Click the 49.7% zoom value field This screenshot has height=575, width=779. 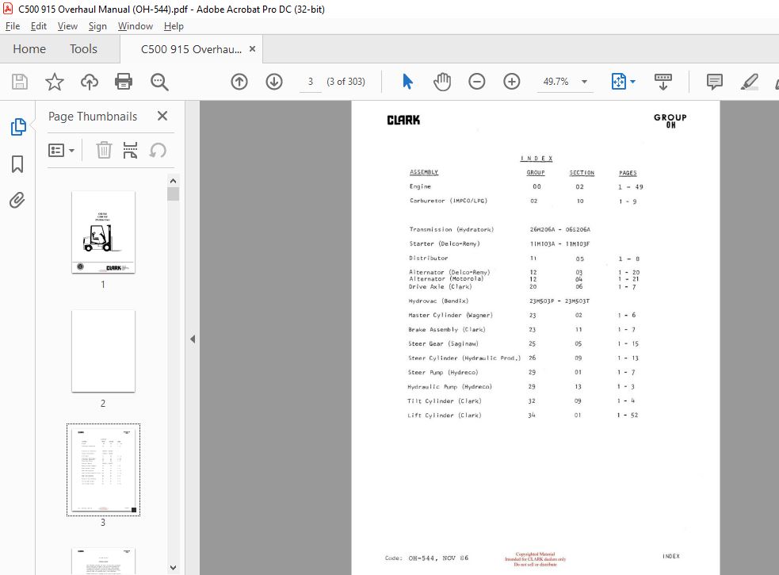556,82
